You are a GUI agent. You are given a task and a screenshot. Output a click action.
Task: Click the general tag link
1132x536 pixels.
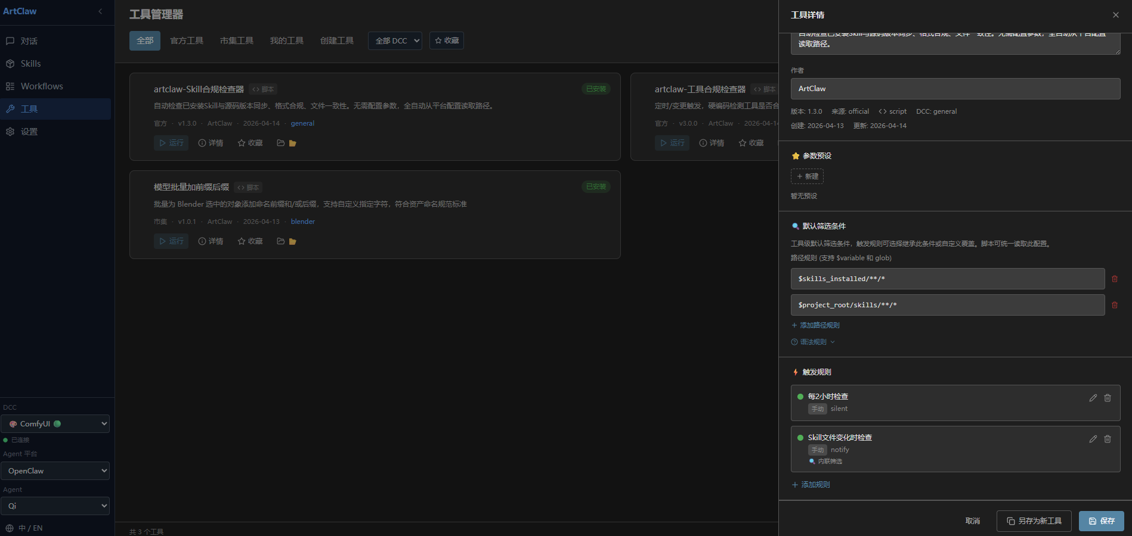click(x=302, y=123)
